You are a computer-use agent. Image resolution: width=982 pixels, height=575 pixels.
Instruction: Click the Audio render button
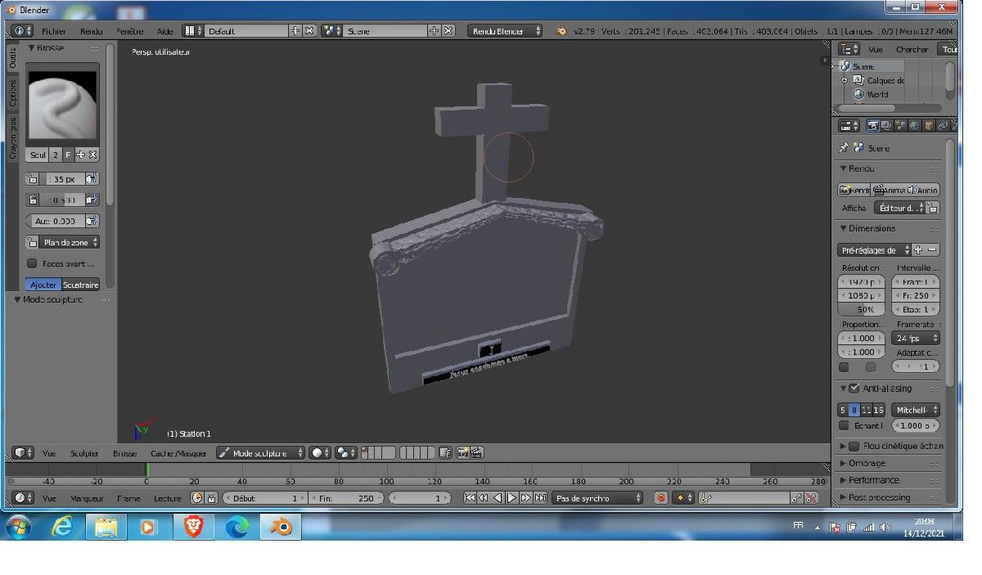[923, 190]
